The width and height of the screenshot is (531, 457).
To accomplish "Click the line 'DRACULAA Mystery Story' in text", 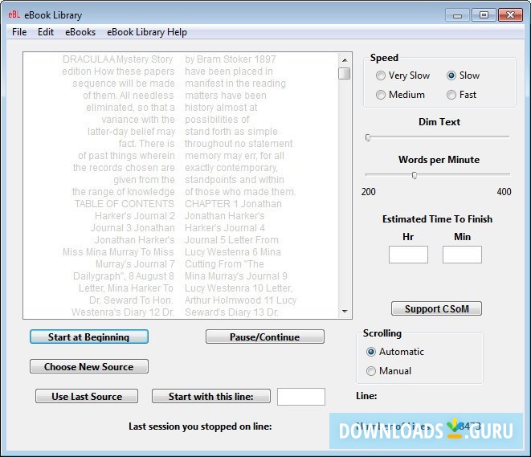I will tap(118, 59).
